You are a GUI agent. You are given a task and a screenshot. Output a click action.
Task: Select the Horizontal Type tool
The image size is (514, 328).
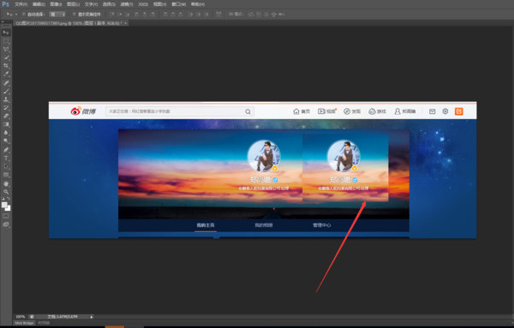click(6, 158)
